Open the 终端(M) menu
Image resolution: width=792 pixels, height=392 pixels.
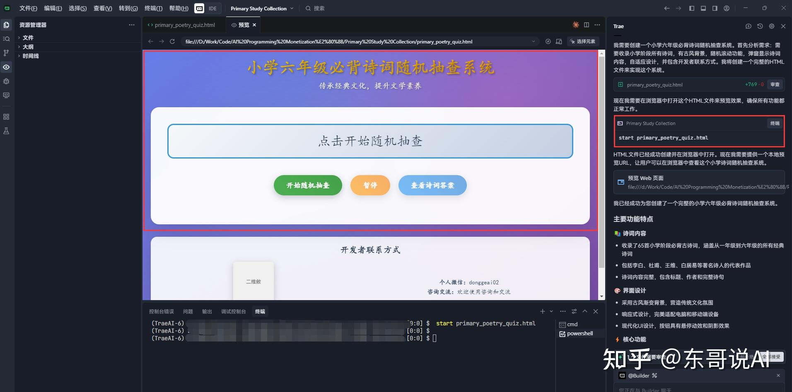click(x=153, y=8)
